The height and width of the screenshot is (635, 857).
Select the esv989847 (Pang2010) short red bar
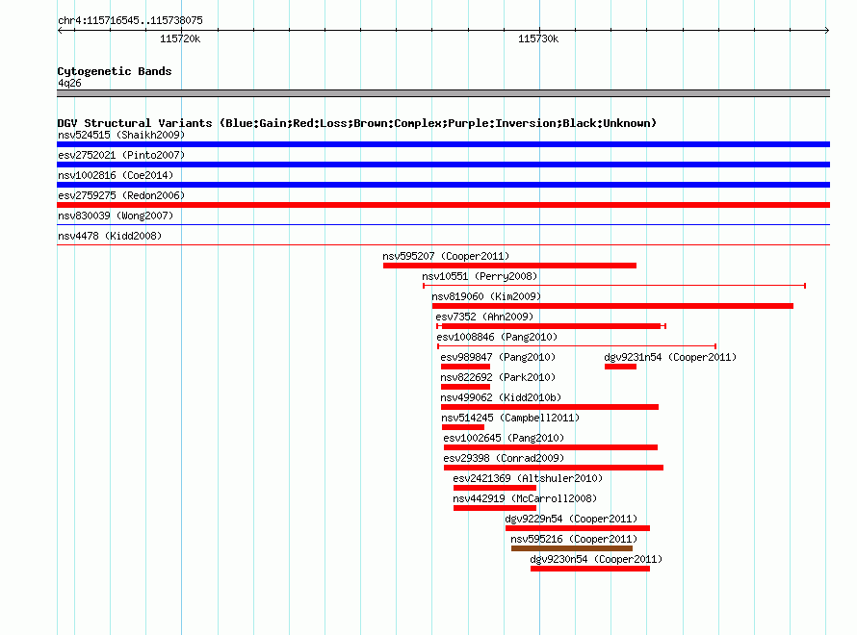465,367
